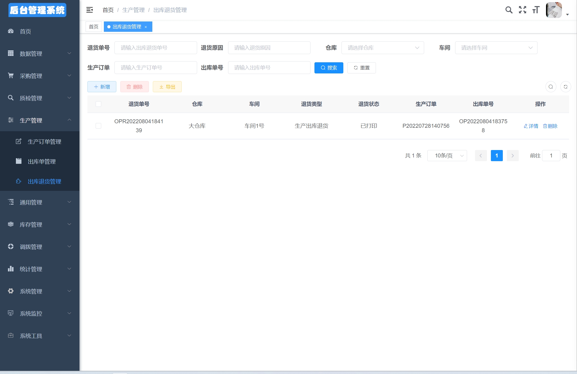This screenshot has width=577, height=374.
Task: Refresh table with round refresh icon
Action: point(565,87)
